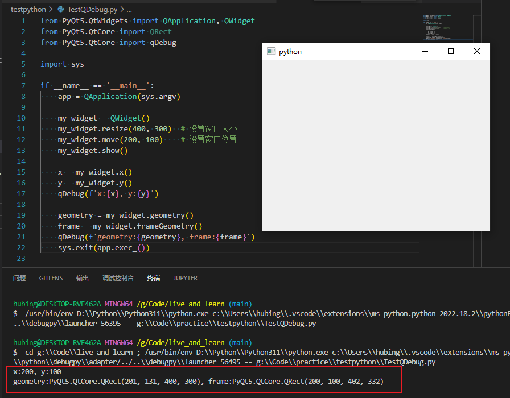Switch to the 调试控制台 tab
Screen dimensions: 510x398
pos(118,278)
